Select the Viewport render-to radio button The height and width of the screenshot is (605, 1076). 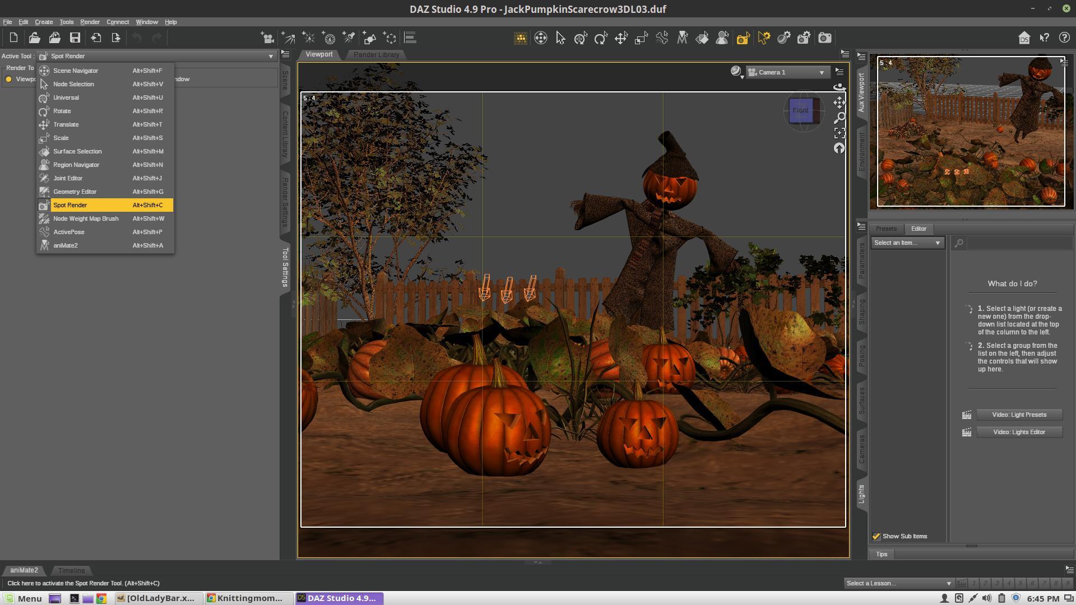tap(8, 79)
